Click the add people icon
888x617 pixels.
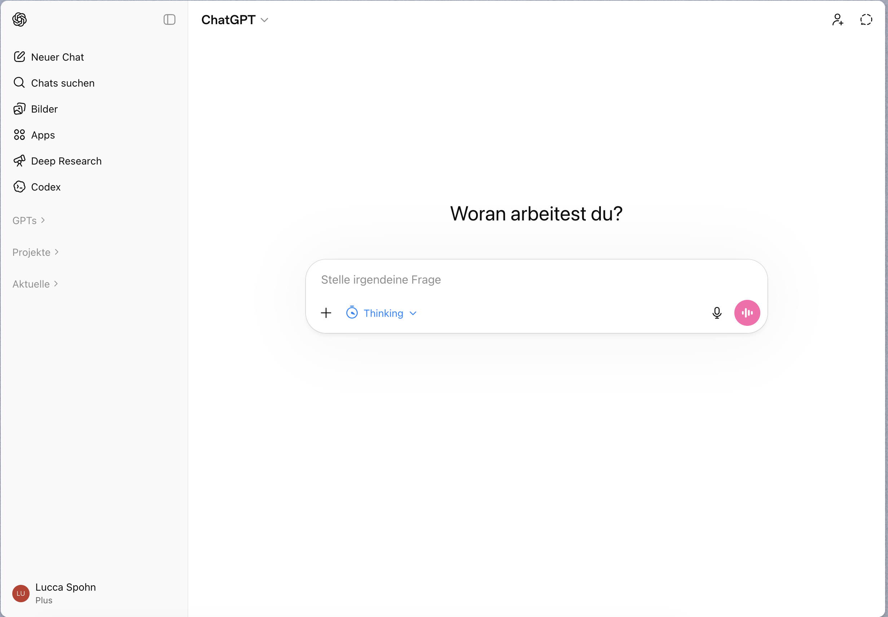(838, 19)
